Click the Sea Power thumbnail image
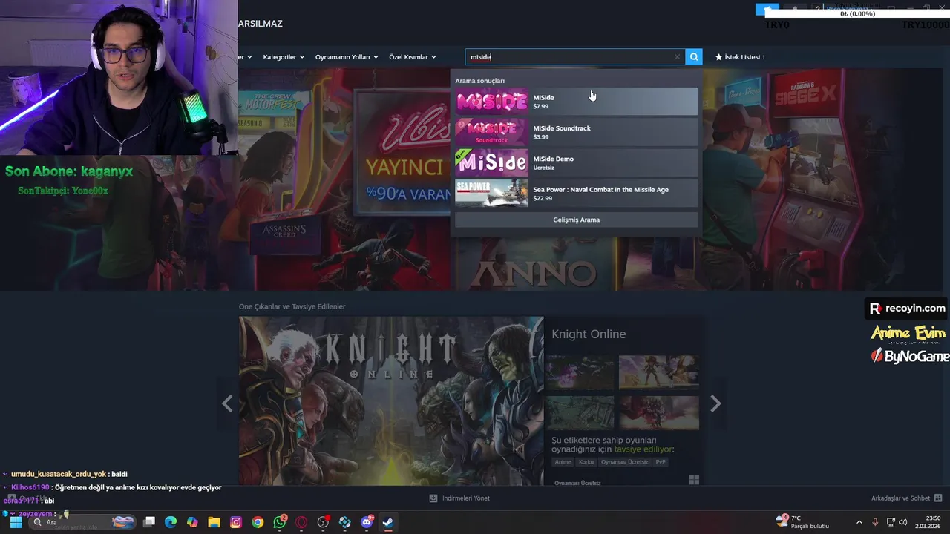 click(x=491, y=194)
